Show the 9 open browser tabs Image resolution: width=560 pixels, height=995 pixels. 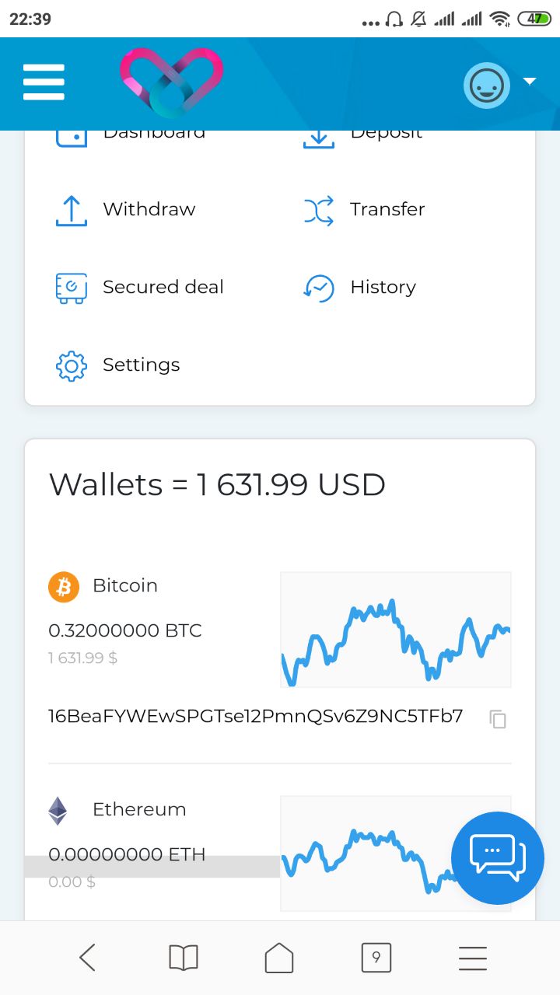[376, 958]
